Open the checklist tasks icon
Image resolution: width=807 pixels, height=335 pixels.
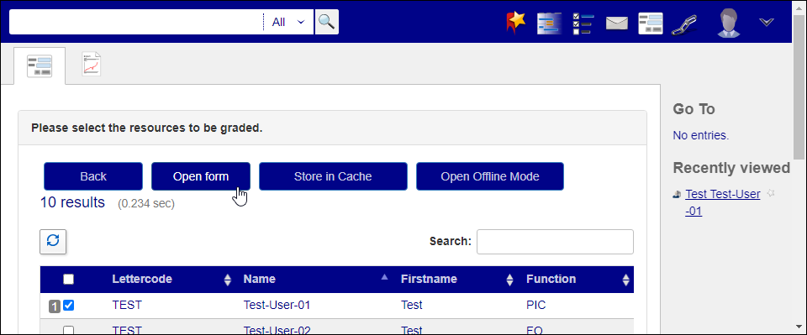coord(583,24)
